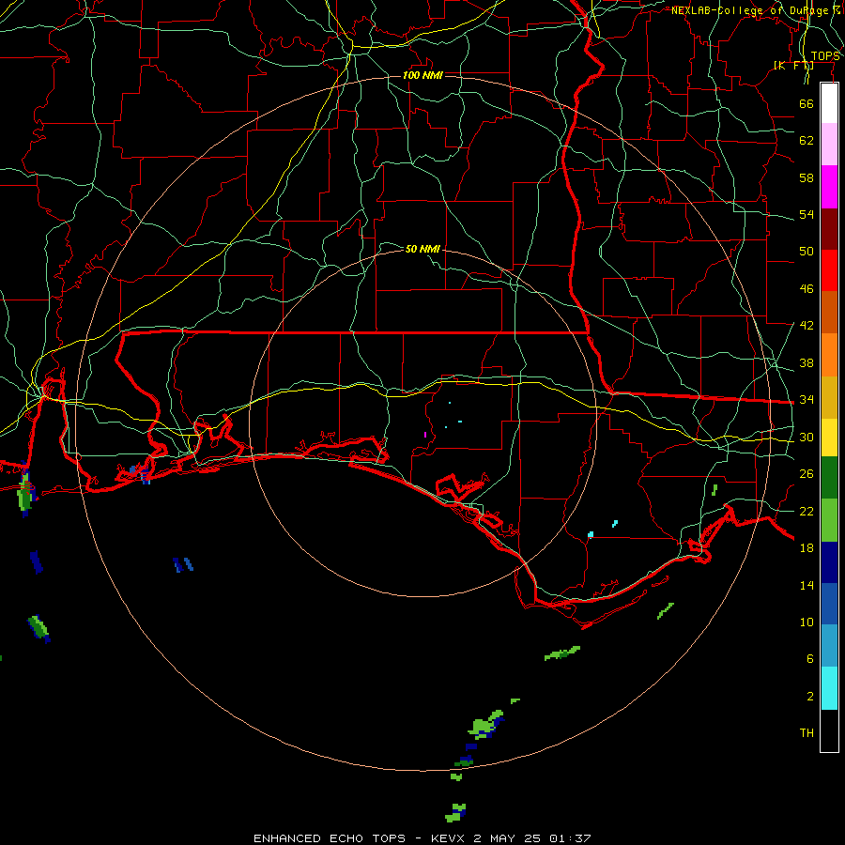Pick the bright orange legend swatch
This screenshot has height=845, width=845.
829,355
